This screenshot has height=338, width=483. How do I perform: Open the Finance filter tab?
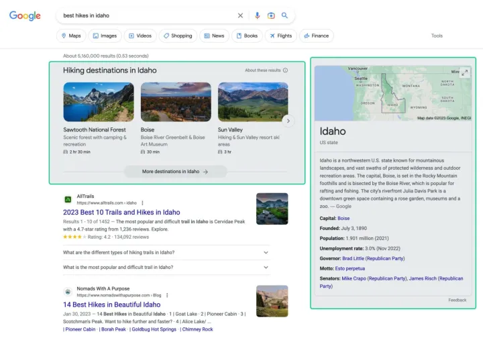(317, 36)
